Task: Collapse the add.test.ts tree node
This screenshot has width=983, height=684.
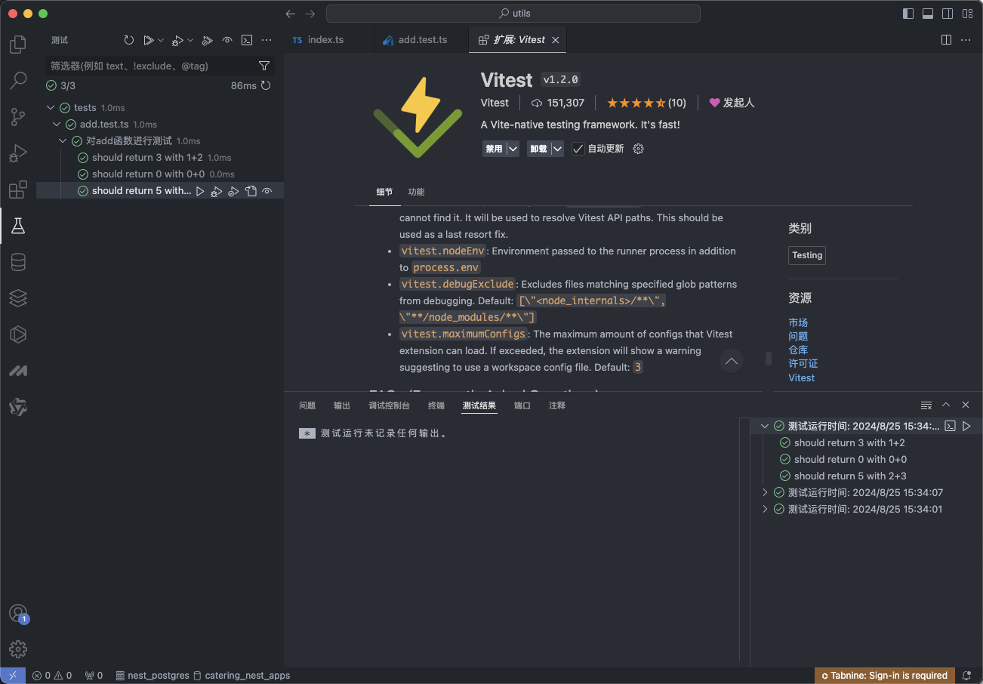Action: pos(57,125)
